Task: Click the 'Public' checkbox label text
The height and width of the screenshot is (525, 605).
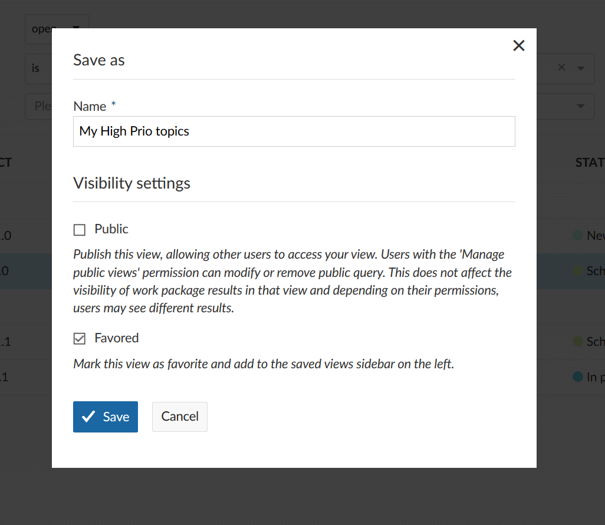Action: pos(111,229)
